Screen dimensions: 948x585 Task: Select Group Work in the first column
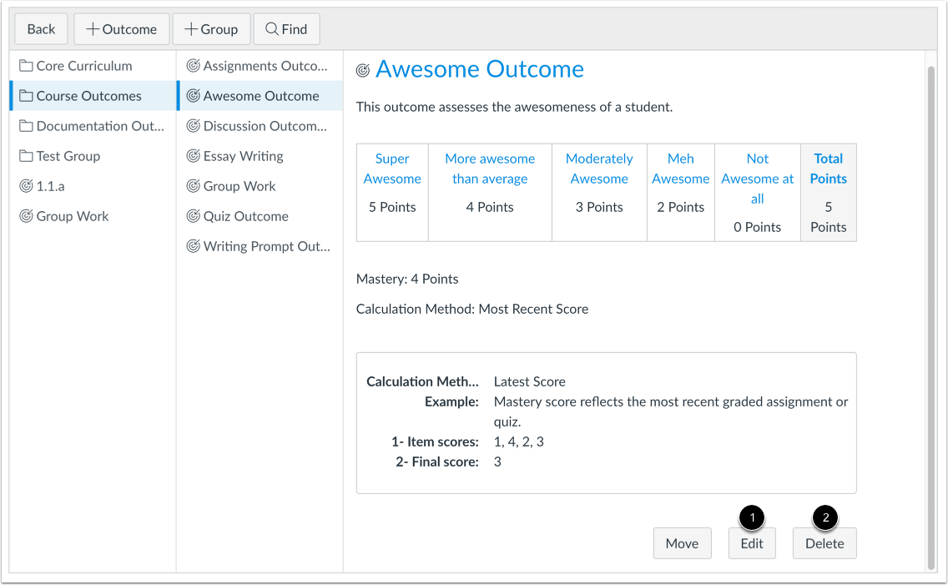[93, 216]
